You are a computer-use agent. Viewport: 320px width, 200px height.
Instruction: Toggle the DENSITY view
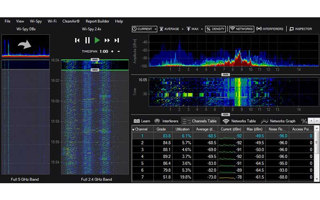(216, 29)
